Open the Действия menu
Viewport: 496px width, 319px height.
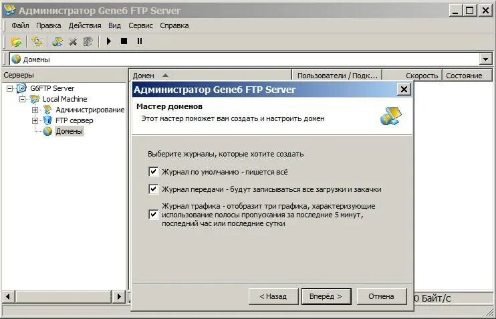(x=85, y=25)
